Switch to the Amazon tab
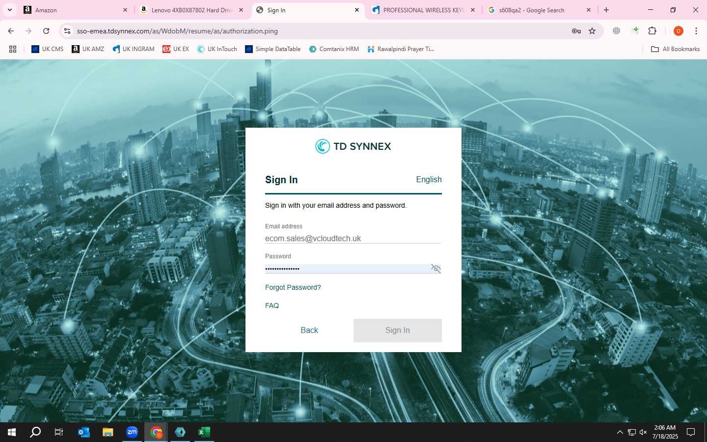 click(75, 10)
